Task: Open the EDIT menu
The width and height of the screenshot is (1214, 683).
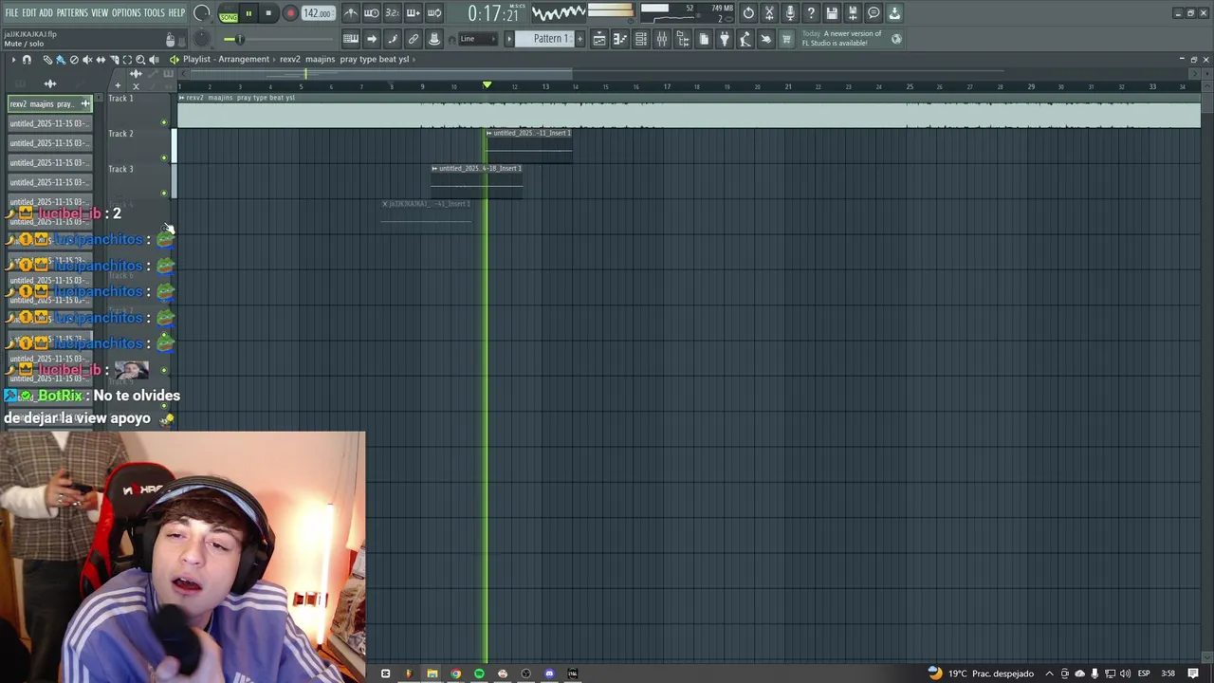Action: click(x=29, y=12)
